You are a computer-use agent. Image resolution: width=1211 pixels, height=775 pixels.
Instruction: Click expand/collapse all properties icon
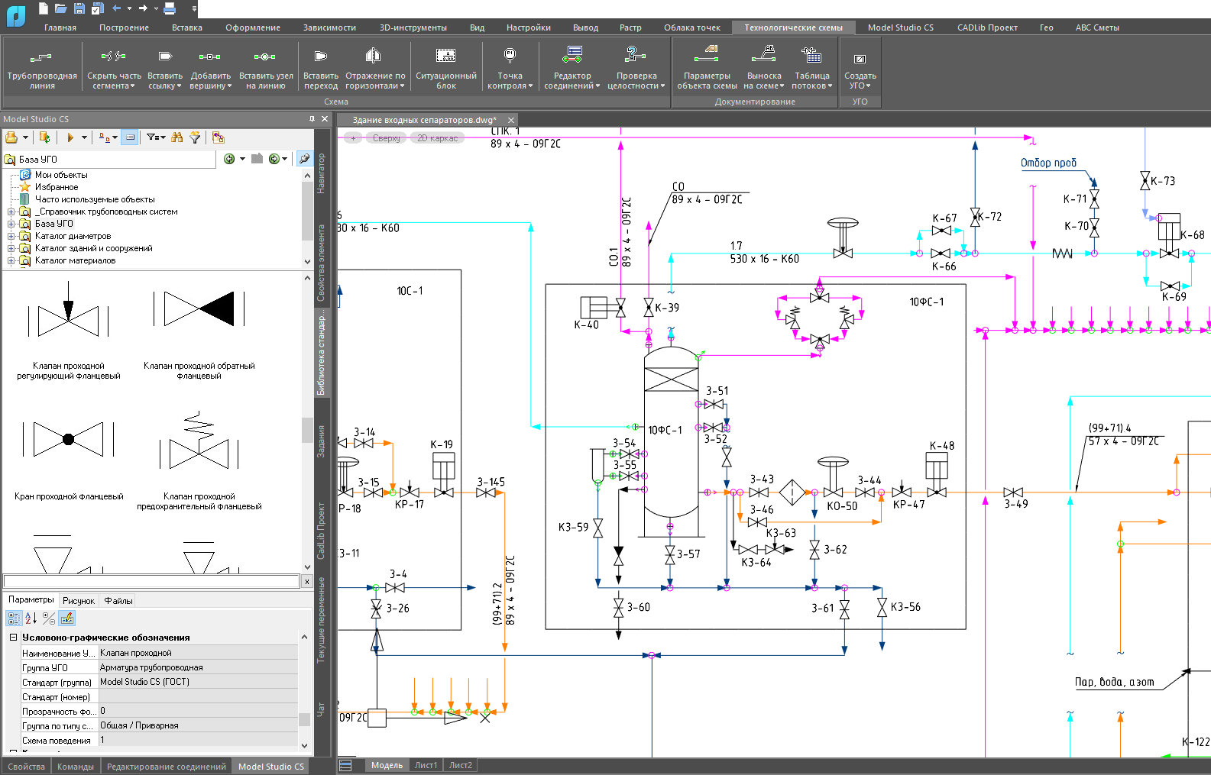click(x=49, y=618)
